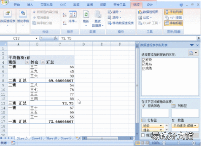This screenshot has height=147, width=203.
Task: Uncheck the 班级 field checkbox
Action: [x=143, y=60]
